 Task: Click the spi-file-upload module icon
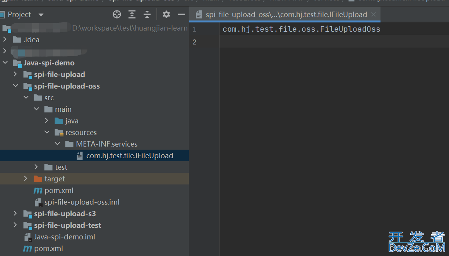pos(28,75)
